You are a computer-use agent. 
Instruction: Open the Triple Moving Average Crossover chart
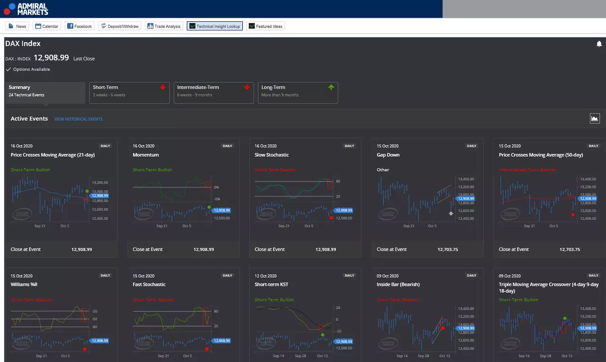coord(550,331)
